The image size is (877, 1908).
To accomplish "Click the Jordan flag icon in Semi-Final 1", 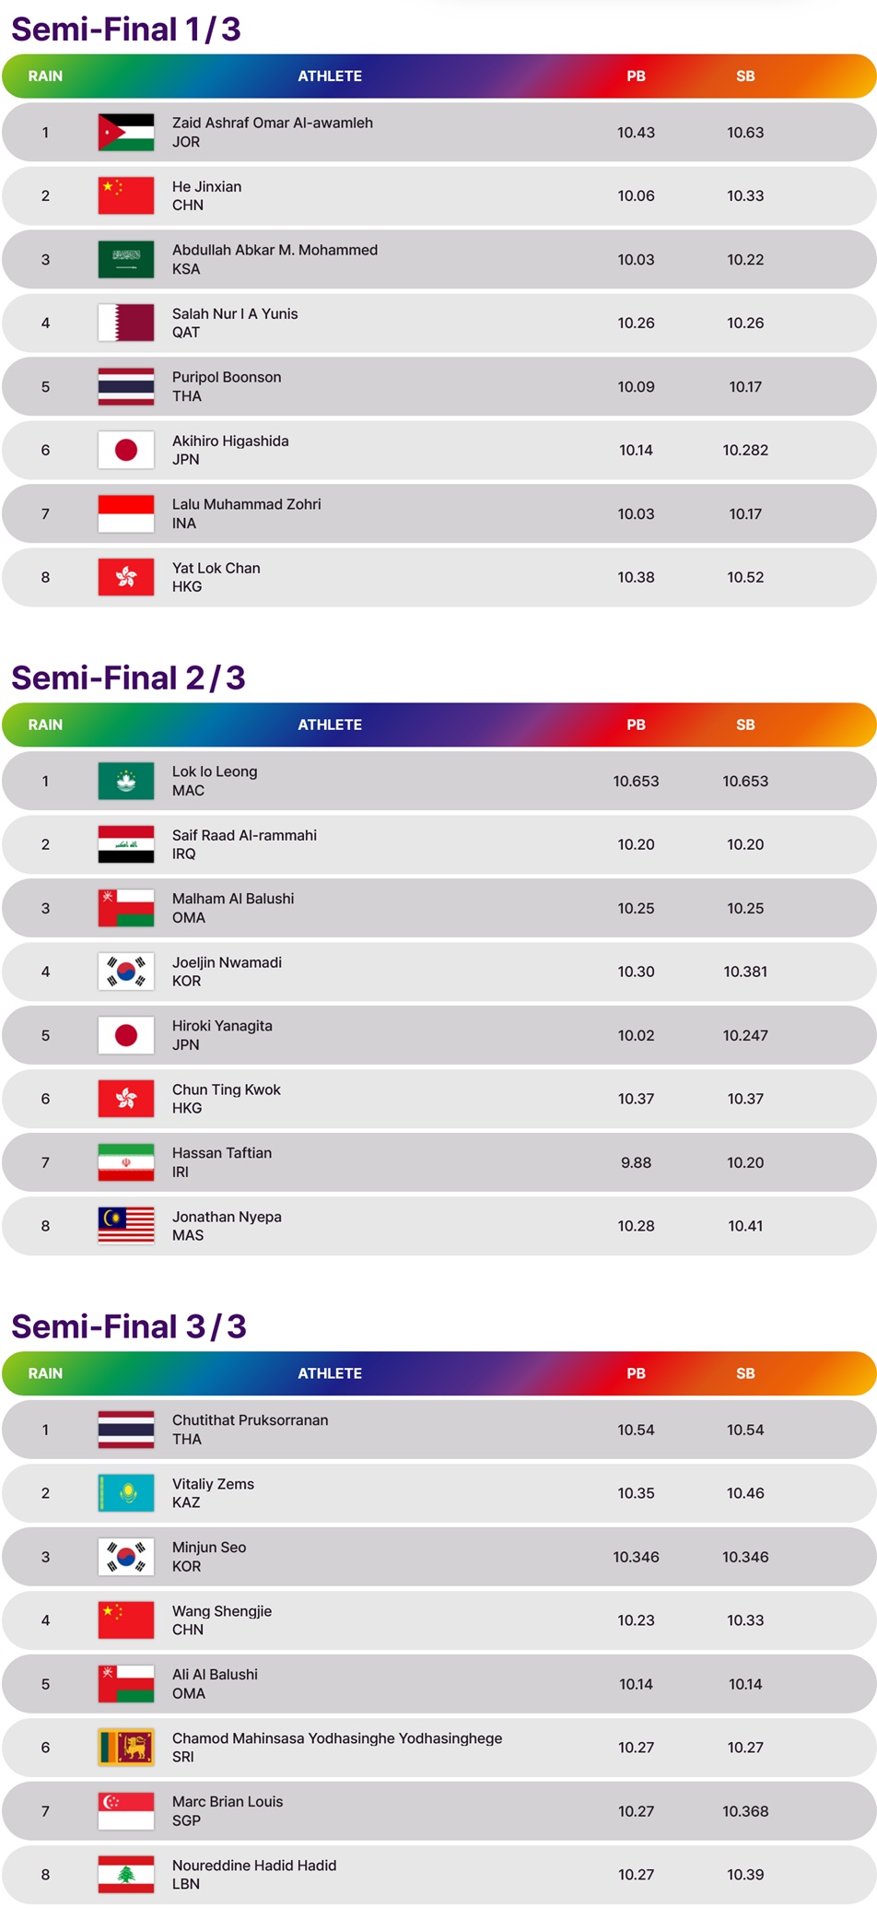I will point(126,133).
